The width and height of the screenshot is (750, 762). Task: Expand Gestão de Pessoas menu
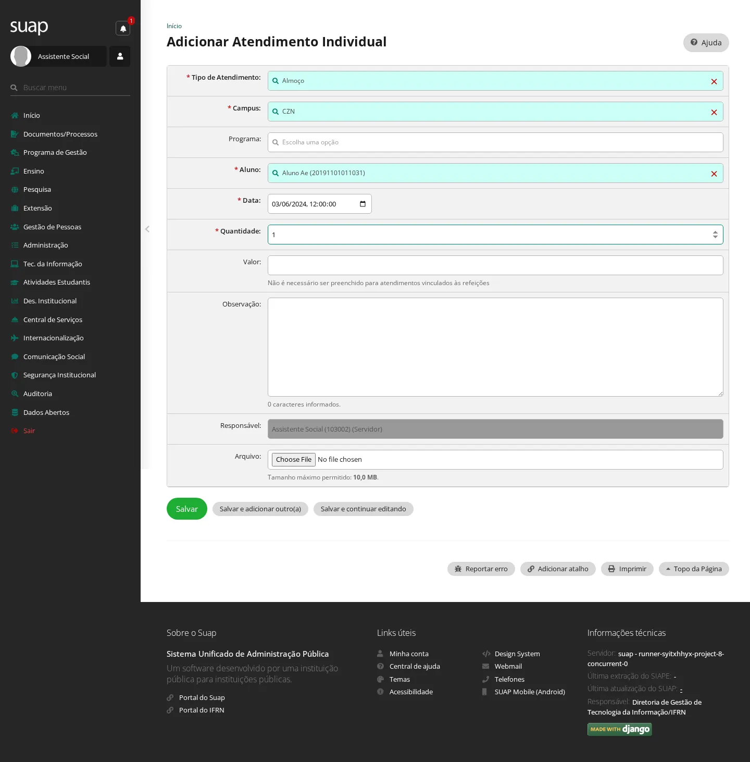point(52,227)
